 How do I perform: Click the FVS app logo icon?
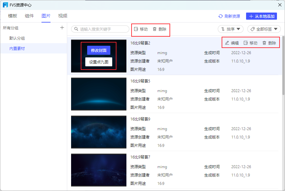[x=5, y=5]
